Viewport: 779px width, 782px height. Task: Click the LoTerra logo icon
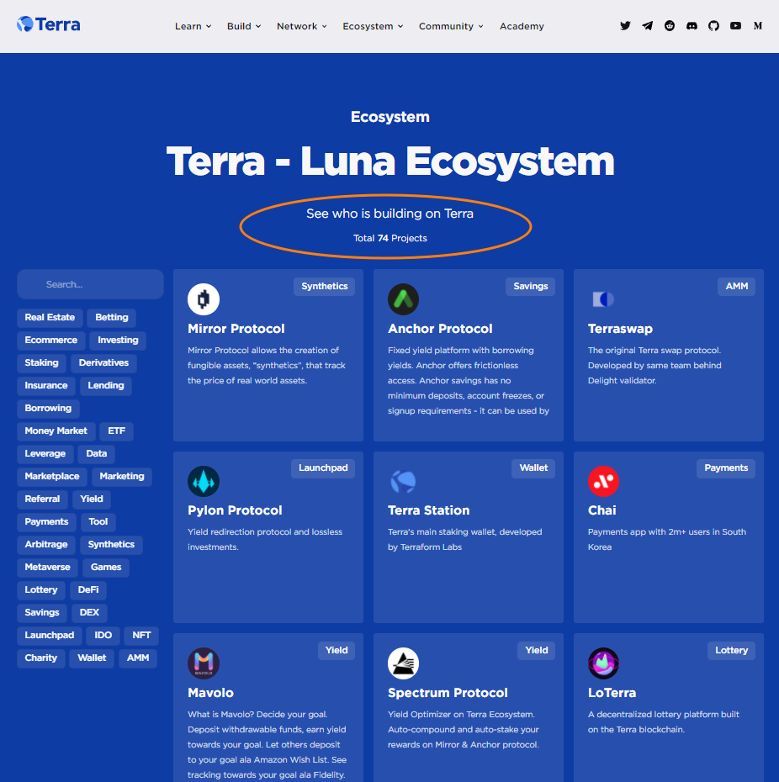pyautogui.click(x=603, y=663)
